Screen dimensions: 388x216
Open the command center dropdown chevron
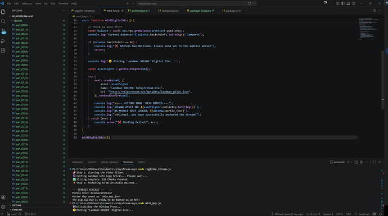click(254, 3)
